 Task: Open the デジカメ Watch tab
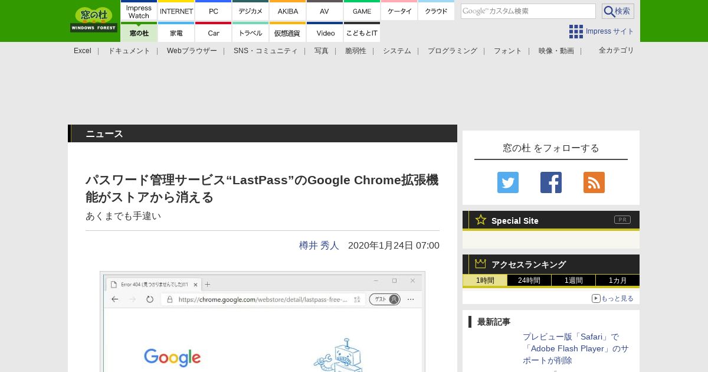click(x=250, y=11)
